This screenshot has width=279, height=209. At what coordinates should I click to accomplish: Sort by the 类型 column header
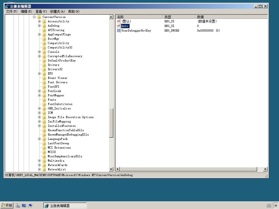[x=179, y=17]
